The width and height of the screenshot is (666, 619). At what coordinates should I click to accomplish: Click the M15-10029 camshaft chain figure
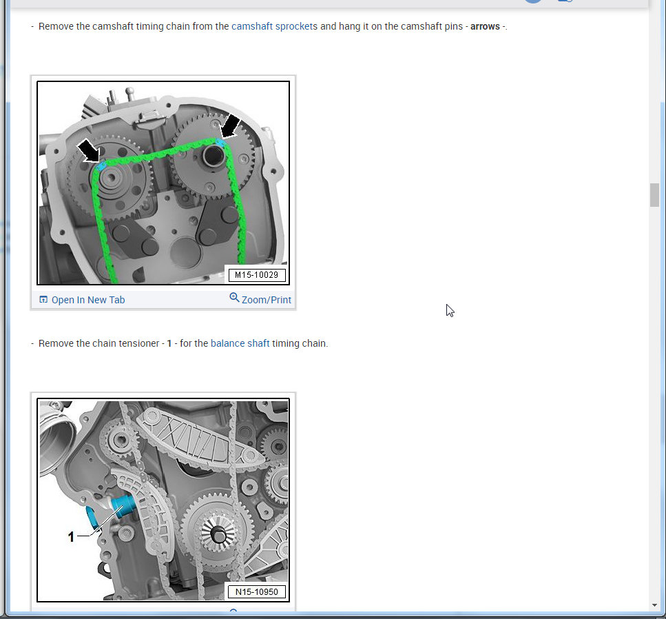(x=163, y=183)
